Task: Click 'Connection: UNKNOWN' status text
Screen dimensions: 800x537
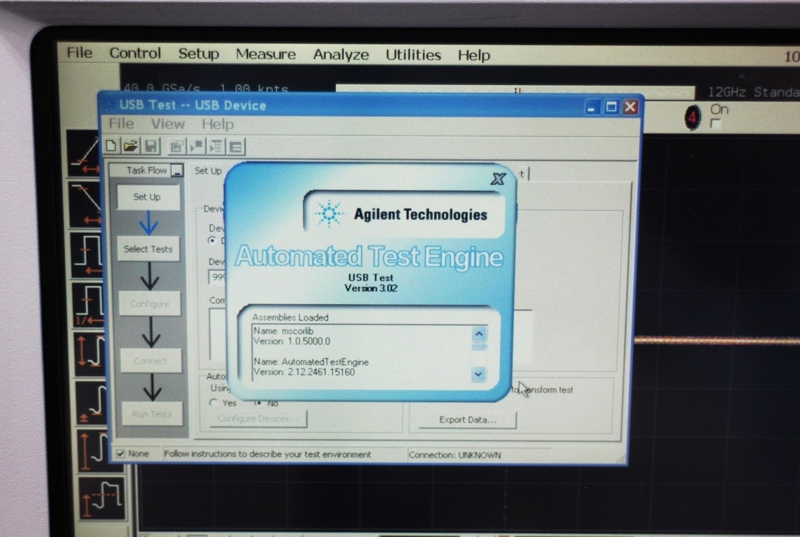Action: pyautogui.click(x=454, y=455)
